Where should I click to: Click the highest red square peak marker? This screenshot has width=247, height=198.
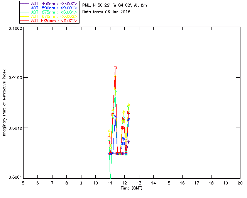point(115,68)
